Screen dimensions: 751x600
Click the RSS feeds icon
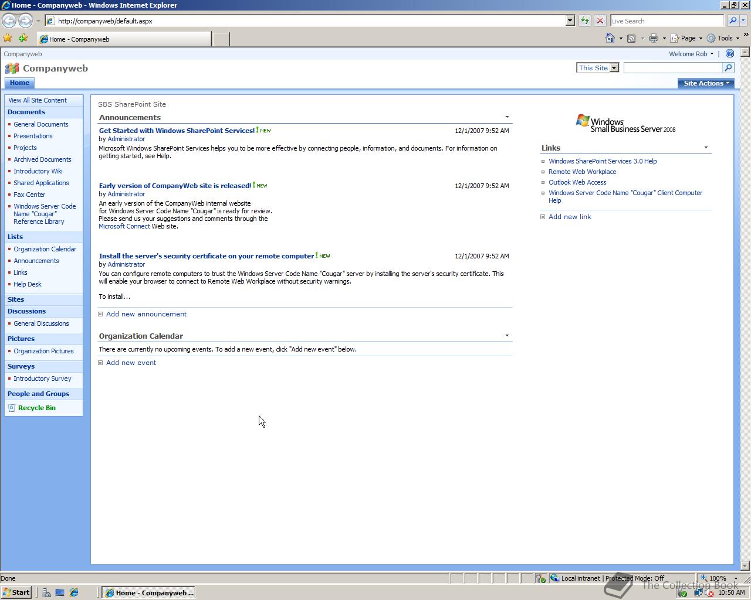tap(631, 38)
